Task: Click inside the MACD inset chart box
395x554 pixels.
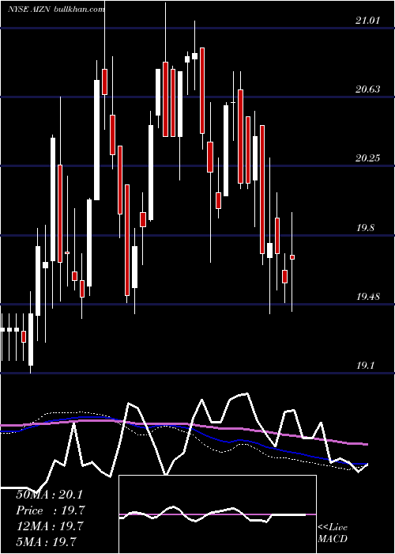Action: pos(217,514)
